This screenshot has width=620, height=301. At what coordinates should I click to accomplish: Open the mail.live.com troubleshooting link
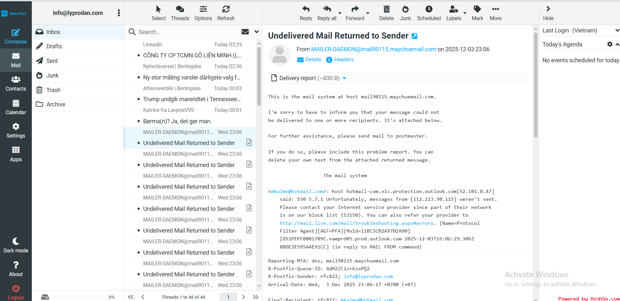pos(356,223)
